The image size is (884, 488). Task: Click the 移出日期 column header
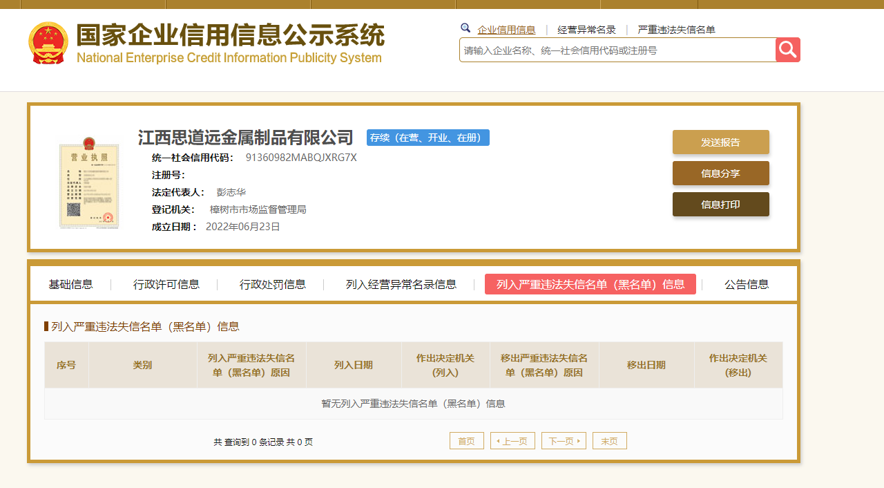click(646, 365)
